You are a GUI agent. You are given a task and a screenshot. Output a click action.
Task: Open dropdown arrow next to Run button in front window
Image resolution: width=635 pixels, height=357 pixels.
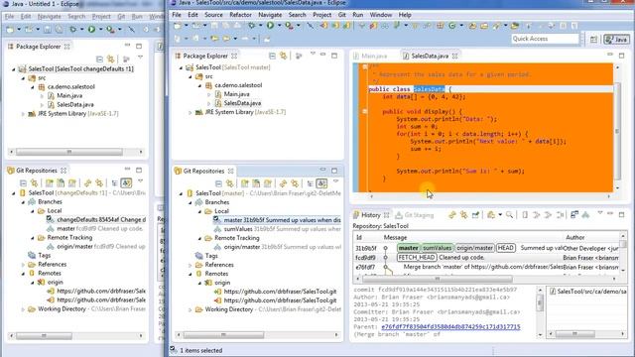(x=279, y=26)
